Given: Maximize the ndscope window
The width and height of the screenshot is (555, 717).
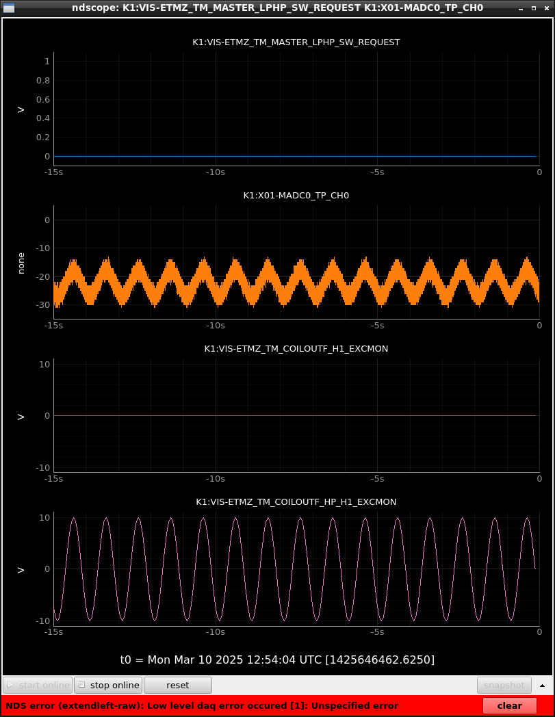Looking at the screenshot, I should [x=534, y=8].
